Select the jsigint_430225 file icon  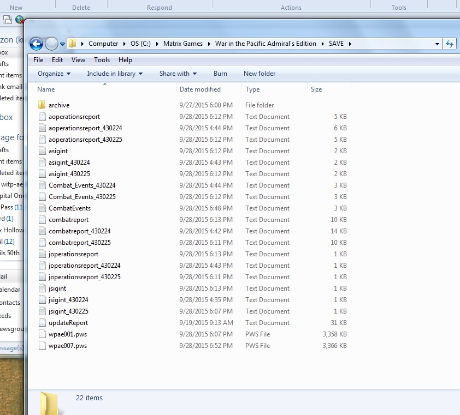click(x=42, y=311)
